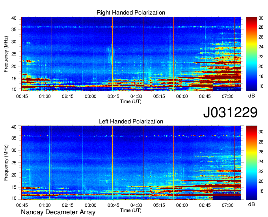Click the 16 dB tick on the top colorbar
Screen dimensions: 268x217
coord(261,86)
